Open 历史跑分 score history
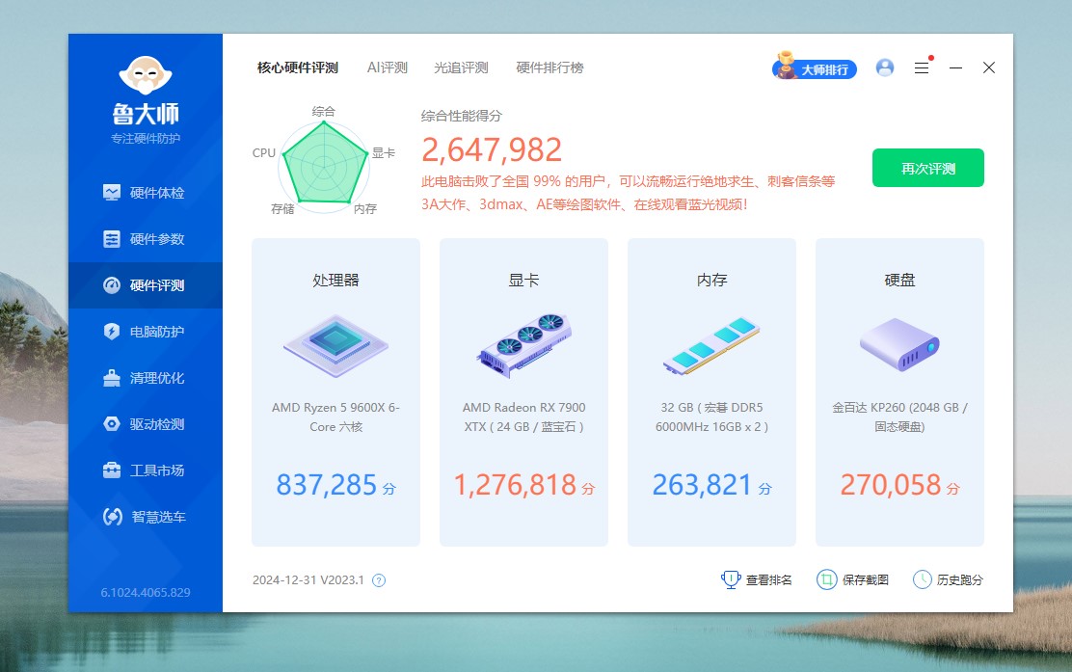The image size is (1072, 672). click(x=948, y=579)
